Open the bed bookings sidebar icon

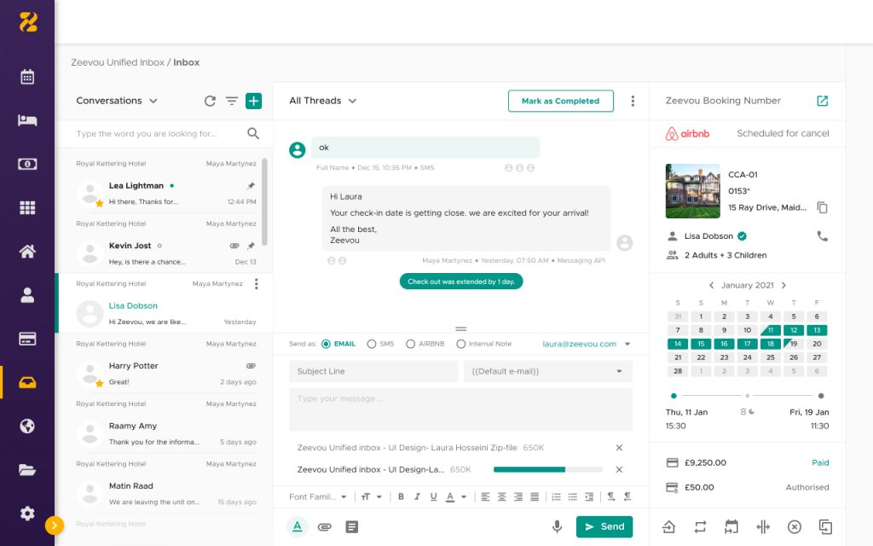click(x=27, y=120)
